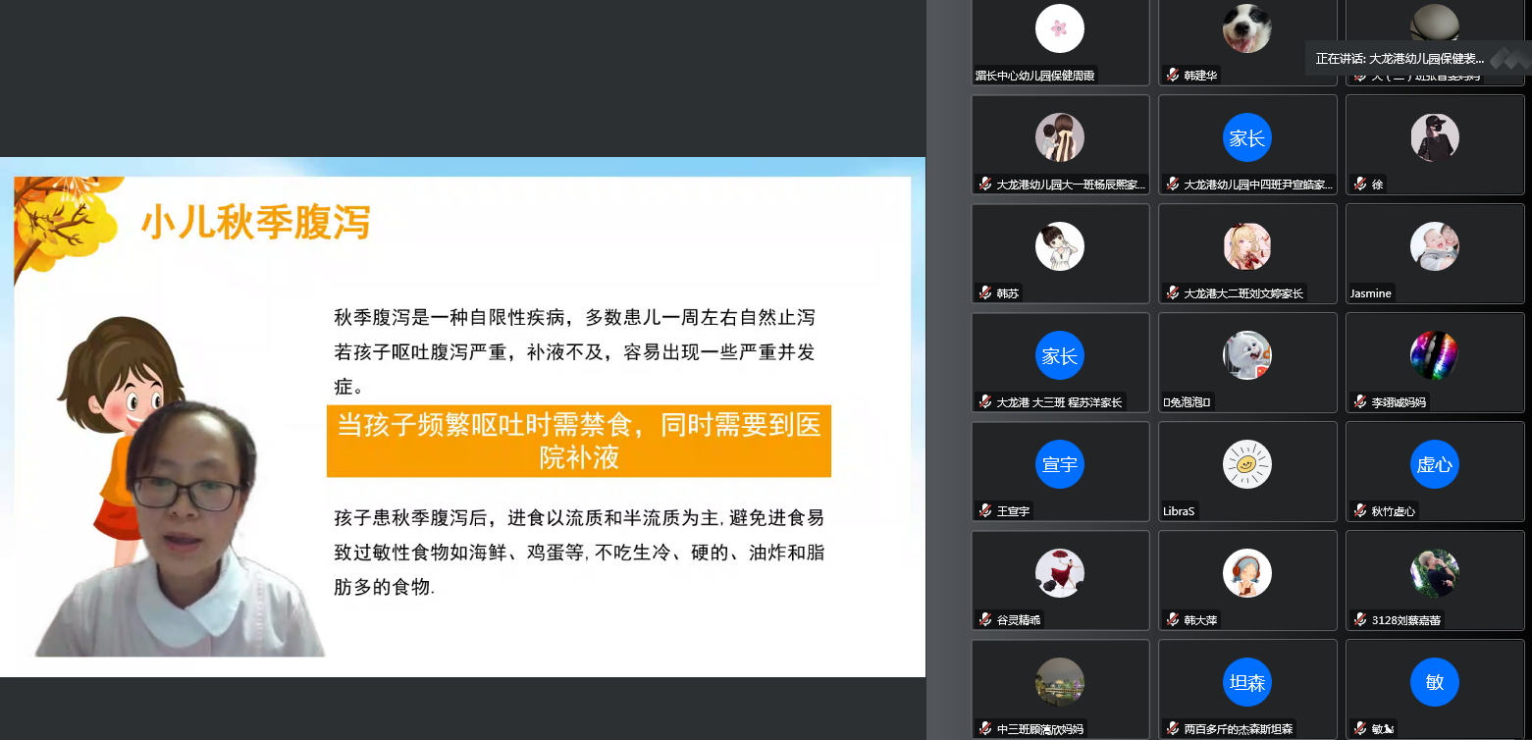Click the muted mic icon beside 秋竹虚心

(1359, 510)
